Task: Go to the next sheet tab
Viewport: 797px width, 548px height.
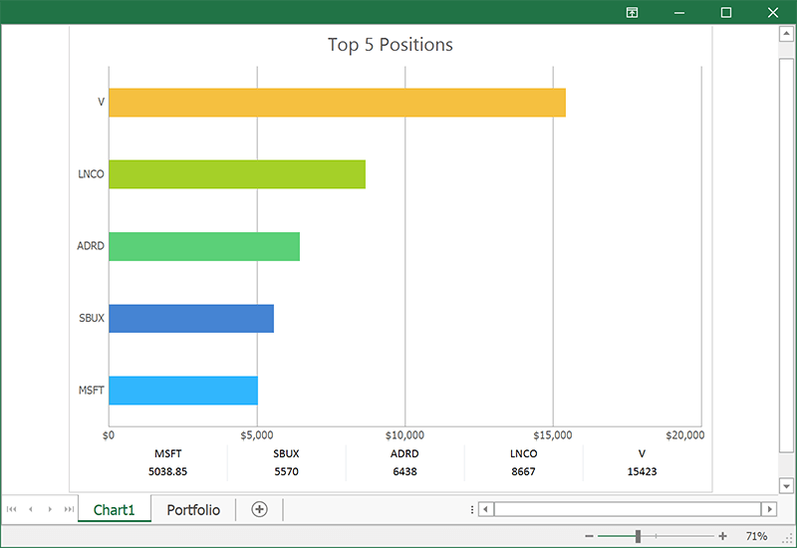Action: (x=50, y=509)
